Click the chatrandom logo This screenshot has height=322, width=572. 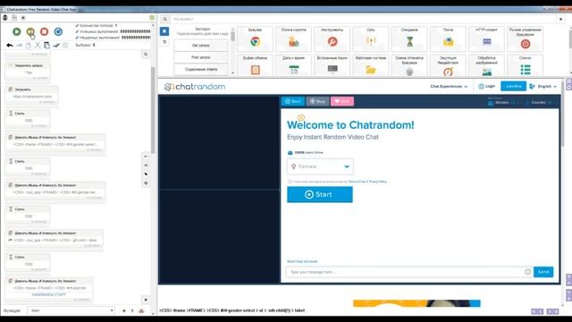click(x=195, y=87)
